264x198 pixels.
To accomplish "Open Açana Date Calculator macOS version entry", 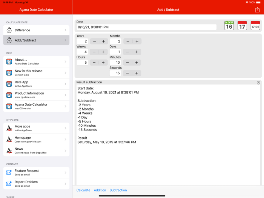I will coord(36,106).
